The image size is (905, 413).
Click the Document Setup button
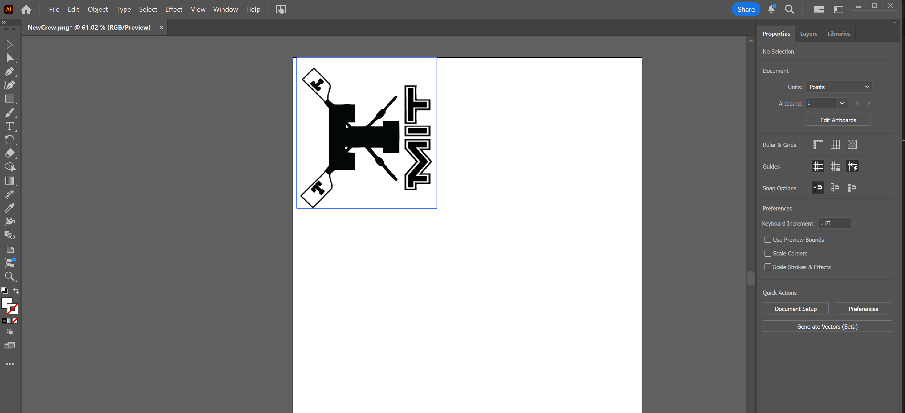795,309
